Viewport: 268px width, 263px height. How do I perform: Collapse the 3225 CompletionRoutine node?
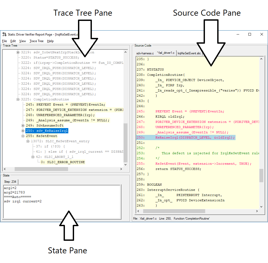tap(18, 99)
